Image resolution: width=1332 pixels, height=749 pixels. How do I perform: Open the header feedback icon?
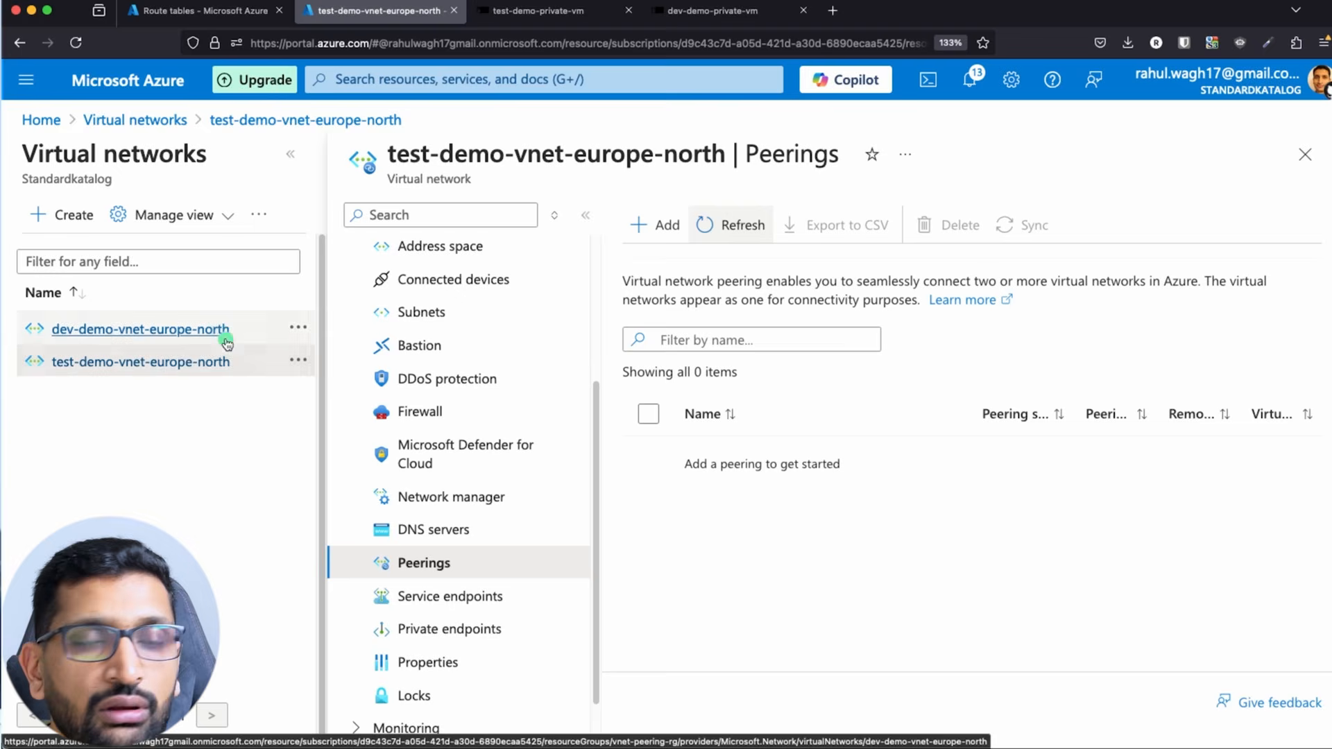click(1093, 80)
